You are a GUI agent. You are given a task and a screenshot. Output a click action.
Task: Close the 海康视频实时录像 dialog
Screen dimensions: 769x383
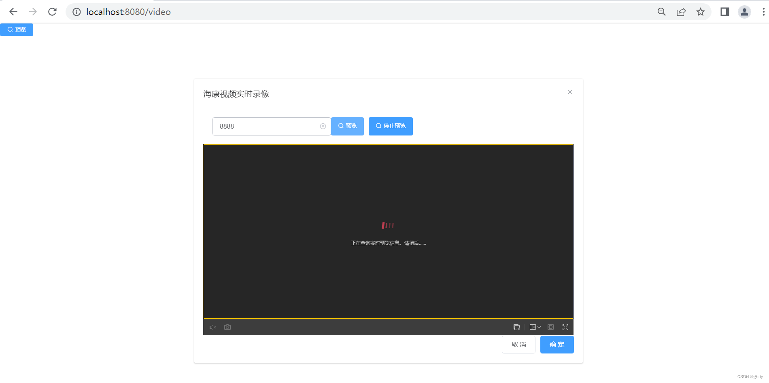tap(570, 92)
